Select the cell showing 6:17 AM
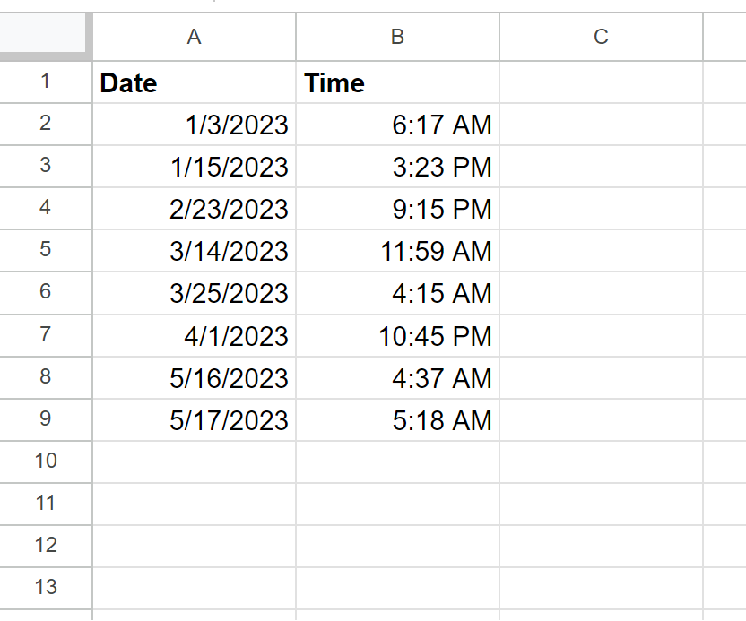Screen dimensions: 746x621 tap(398, 124)
